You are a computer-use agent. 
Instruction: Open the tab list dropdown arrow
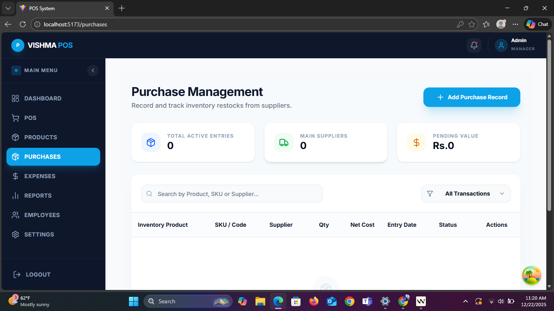pyautogui.click(x=8, y=8)
